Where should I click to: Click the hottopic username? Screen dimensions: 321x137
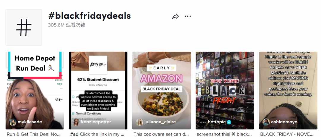pyautogui.click(x=217, y=122)
